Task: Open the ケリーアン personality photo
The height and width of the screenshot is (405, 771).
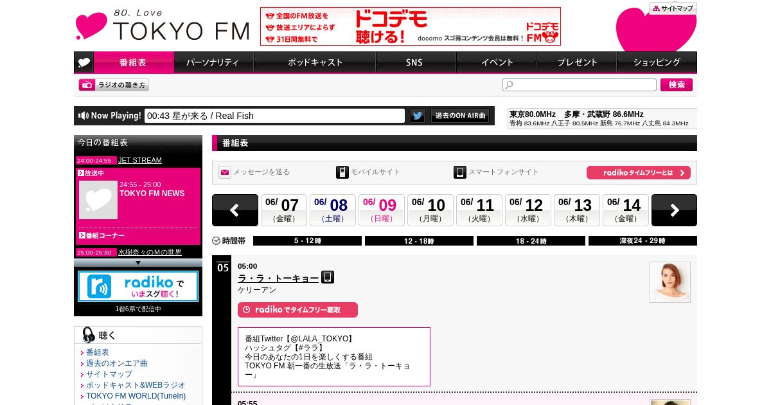Action: [x=670, y=282]
